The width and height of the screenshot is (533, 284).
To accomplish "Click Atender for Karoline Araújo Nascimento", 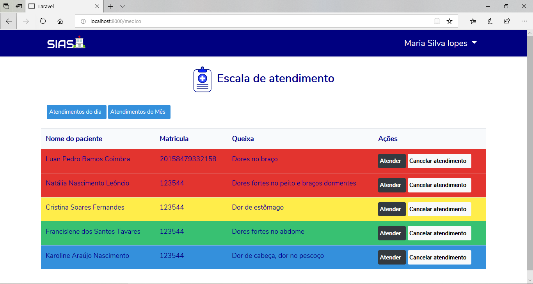I will (391, 258).
